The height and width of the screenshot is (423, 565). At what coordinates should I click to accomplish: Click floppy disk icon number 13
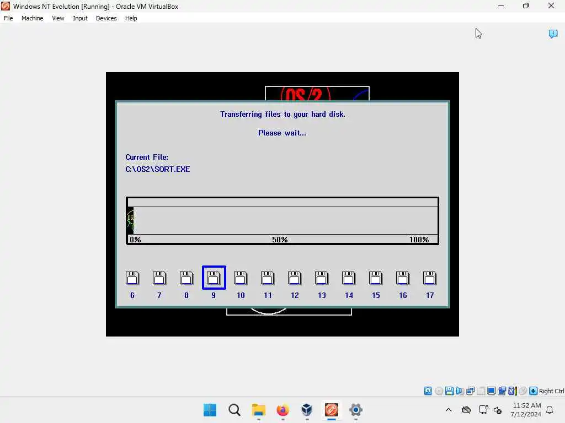coord(322,278)
